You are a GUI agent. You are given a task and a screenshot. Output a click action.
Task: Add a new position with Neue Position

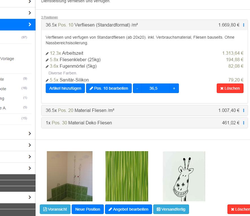tap(87, 209)
